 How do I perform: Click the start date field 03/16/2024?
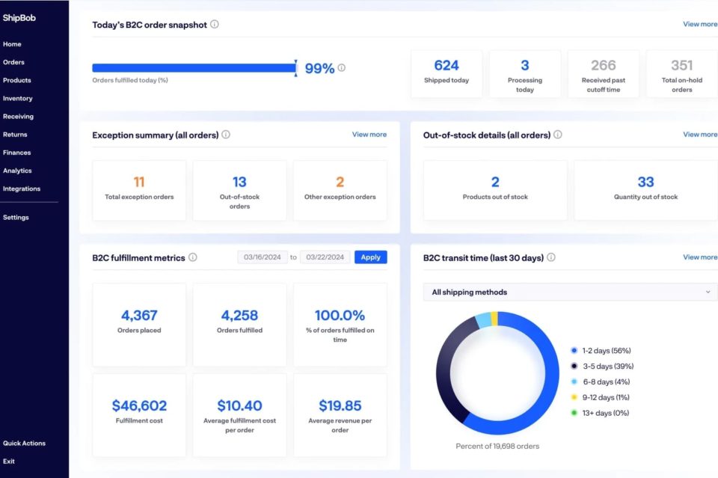[263, 257]
